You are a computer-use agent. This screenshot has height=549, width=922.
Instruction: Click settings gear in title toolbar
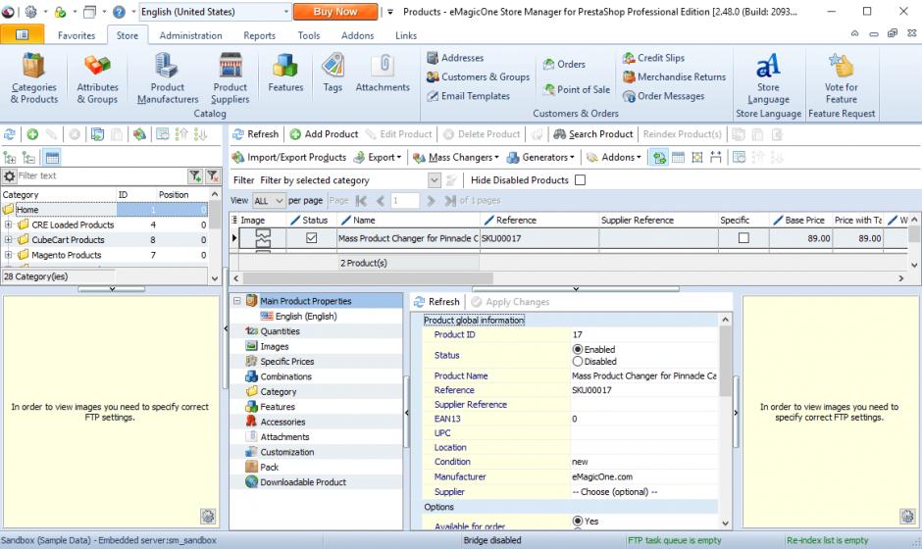tap(30, 12)
